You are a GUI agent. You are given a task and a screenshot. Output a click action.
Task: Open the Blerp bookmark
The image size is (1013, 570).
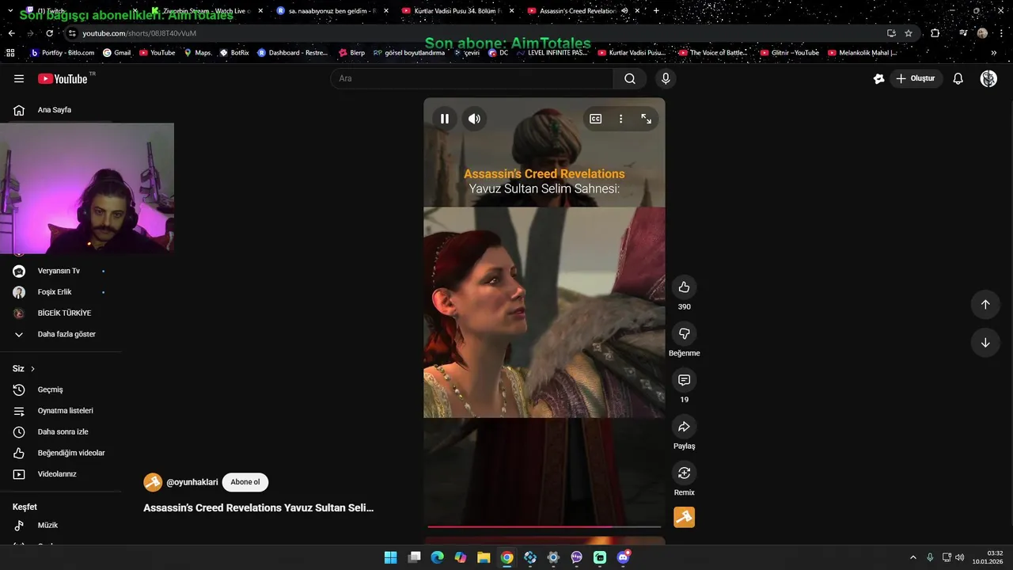pyautogui.click(x=351, y=53)
